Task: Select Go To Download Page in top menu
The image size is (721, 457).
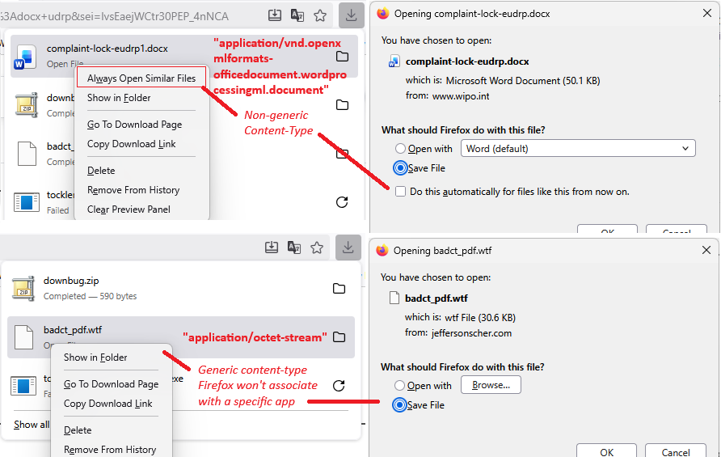Action: (134, 125)
